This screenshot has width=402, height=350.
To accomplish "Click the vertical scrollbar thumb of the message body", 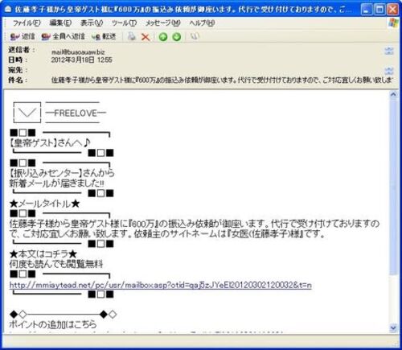I will click(393, 187).
